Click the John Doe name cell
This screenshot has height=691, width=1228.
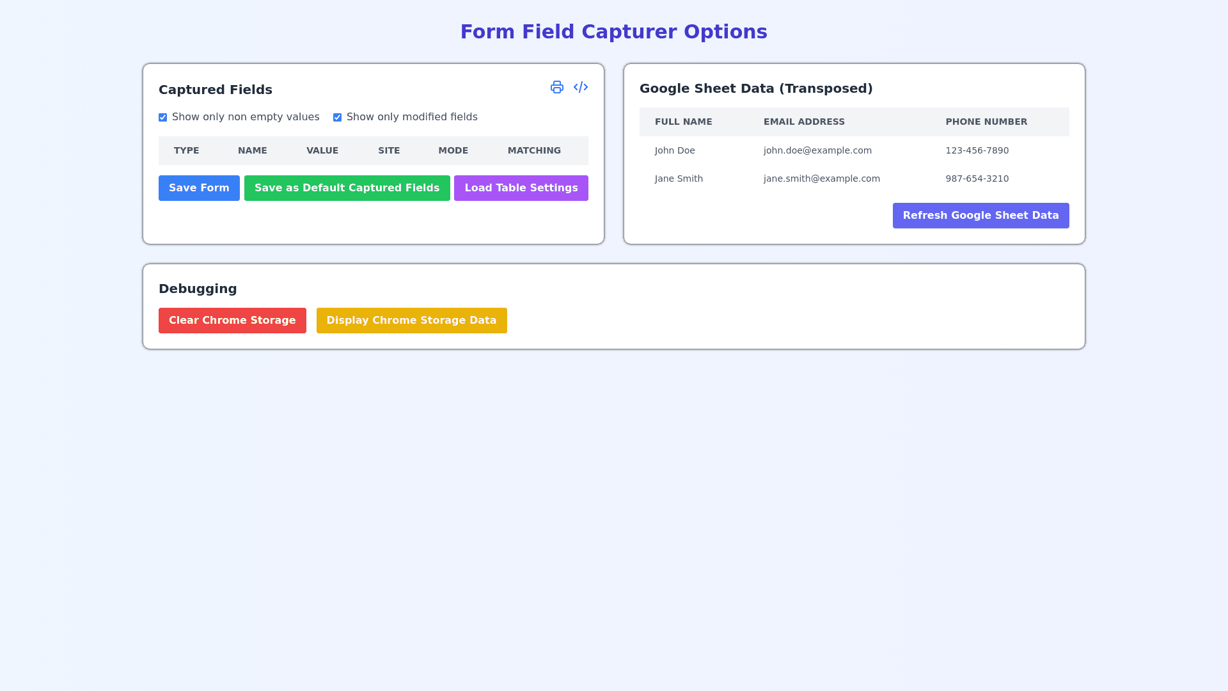click(675, 151)
